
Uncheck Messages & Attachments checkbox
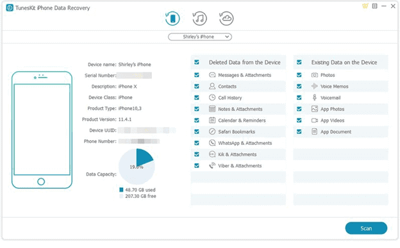click(197, 75)
